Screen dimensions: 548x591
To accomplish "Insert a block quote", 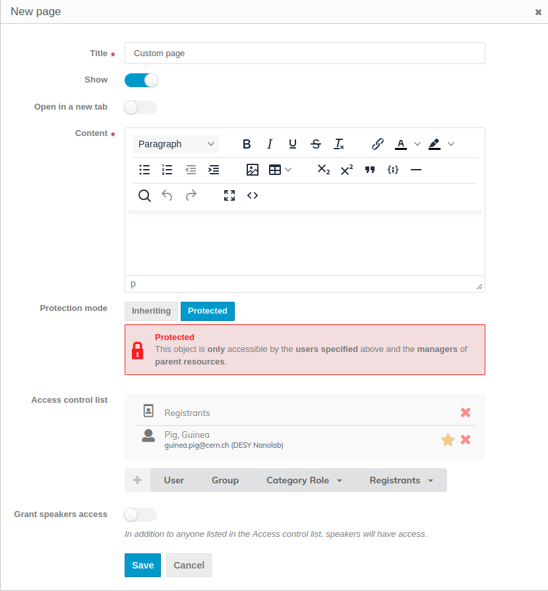I will 370,170.
